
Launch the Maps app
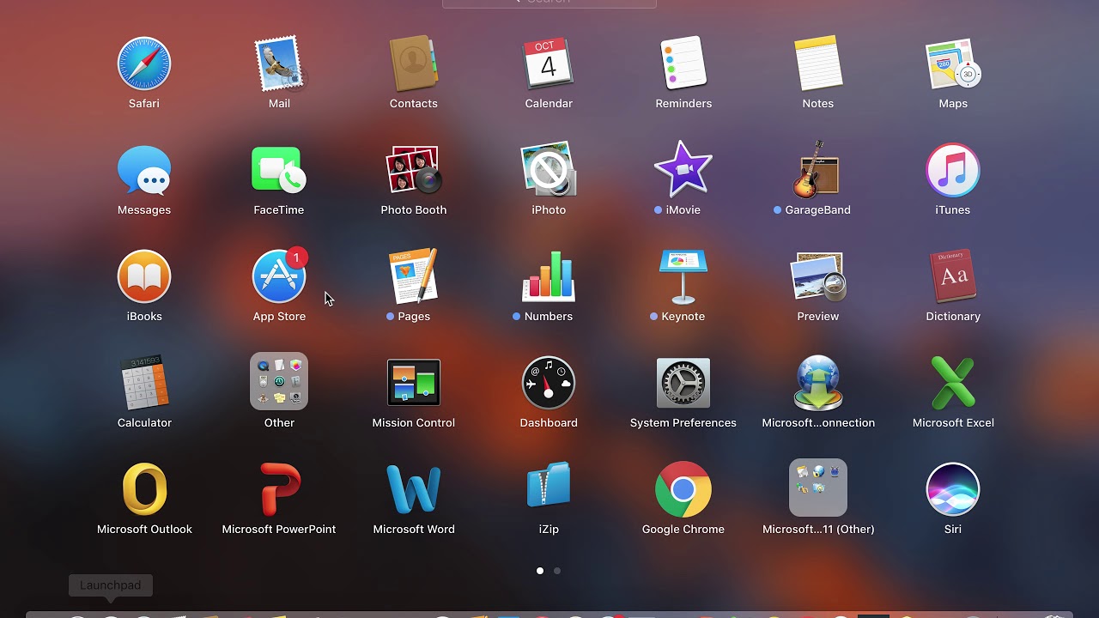click(x=953, y=64)
